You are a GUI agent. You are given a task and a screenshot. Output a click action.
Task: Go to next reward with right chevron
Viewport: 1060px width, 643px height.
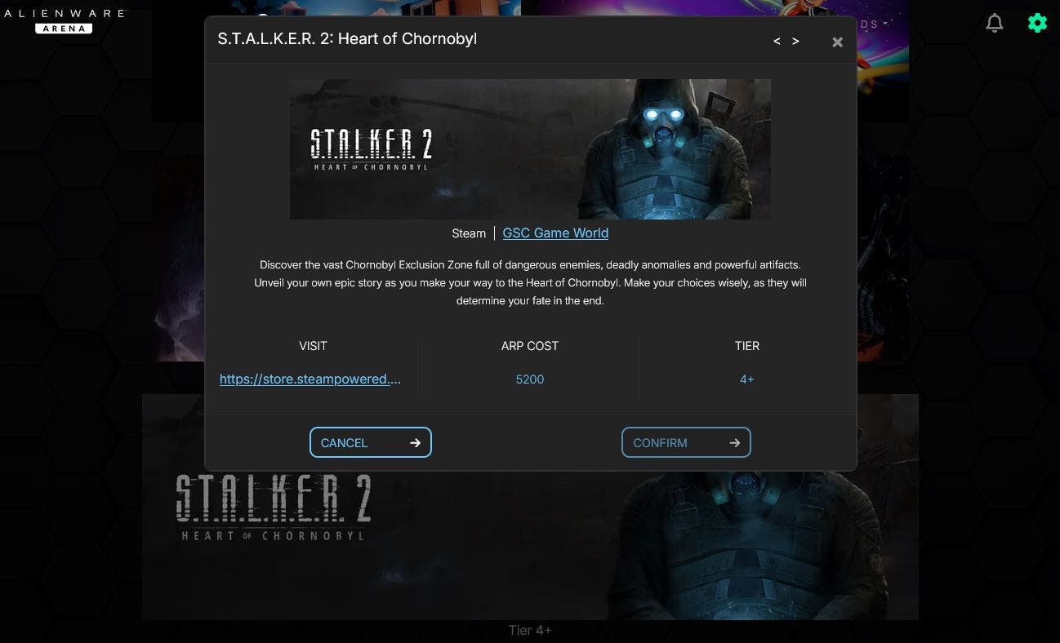[x=795, y=41]
